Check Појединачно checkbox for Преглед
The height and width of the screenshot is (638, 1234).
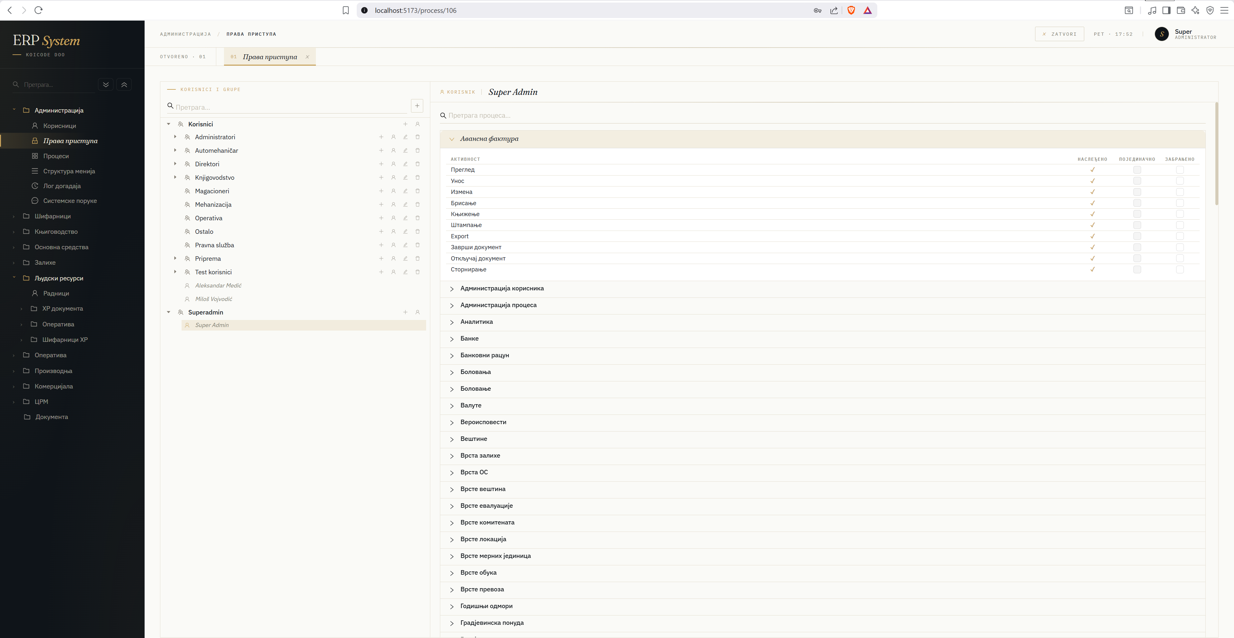coord(1137,170)
